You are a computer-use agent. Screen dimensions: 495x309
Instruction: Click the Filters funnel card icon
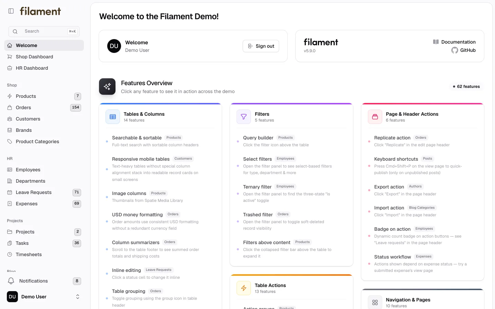(244, 117)
